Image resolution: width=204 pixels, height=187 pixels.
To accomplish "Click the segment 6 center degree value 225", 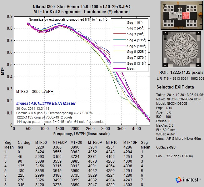I will 21,175.
